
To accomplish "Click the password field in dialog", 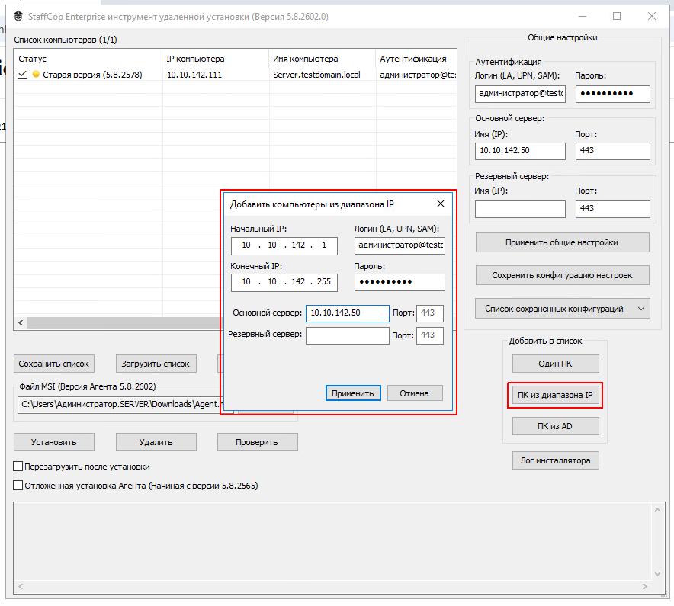I will click(x=400, y=282).
